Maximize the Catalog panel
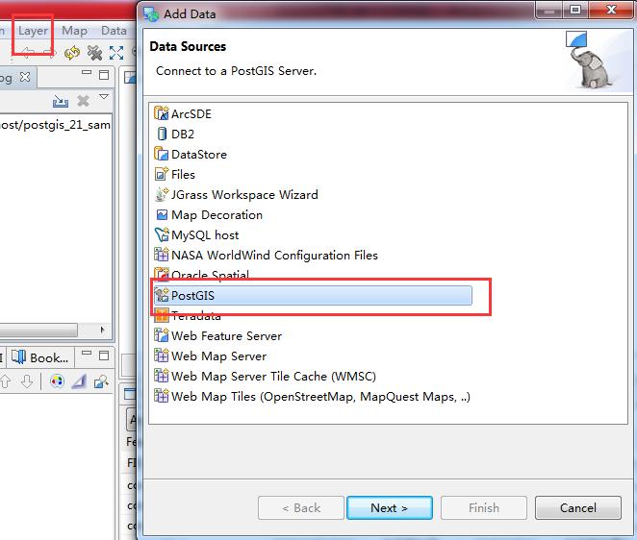The height and width of the screenshot is (540, 637). (x=104, y=75)
